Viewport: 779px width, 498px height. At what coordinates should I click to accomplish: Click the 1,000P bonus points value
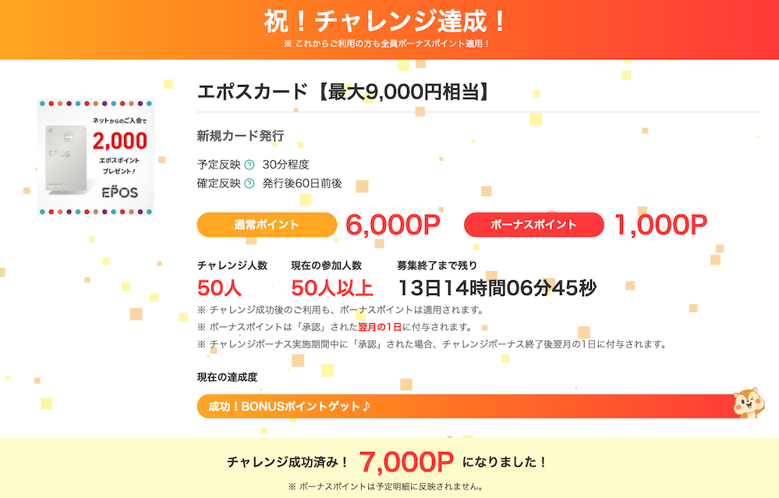click(660, 225)
